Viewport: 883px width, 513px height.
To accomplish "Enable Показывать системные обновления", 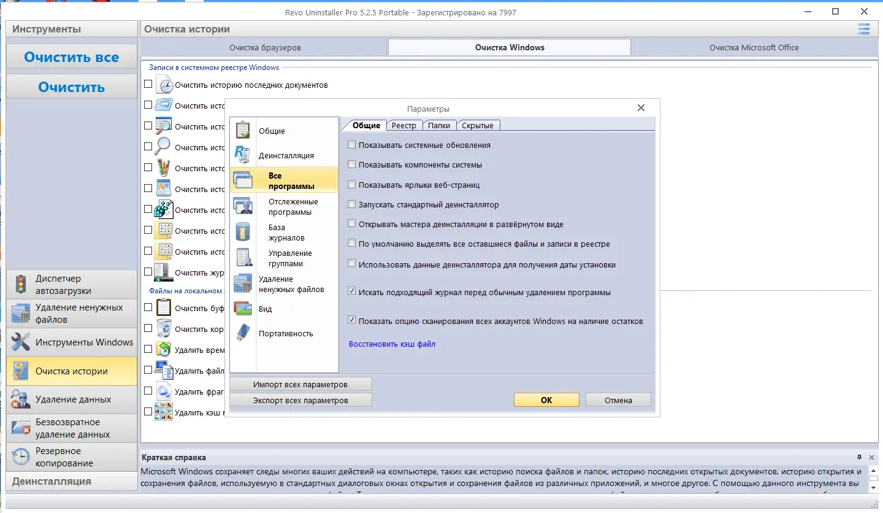I will pyautogui.click(x=352, y=145).
